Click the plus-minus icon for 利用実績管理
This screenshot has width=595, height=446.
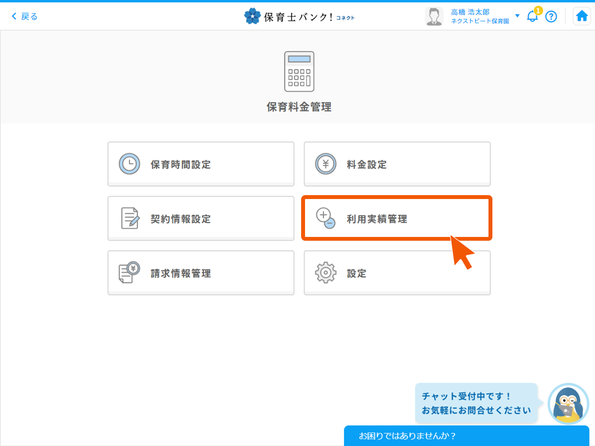point(326,218)
